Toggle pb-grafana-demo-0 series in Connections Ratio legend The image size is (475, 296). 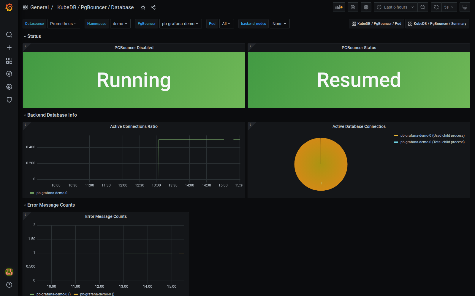pos(52,193)
